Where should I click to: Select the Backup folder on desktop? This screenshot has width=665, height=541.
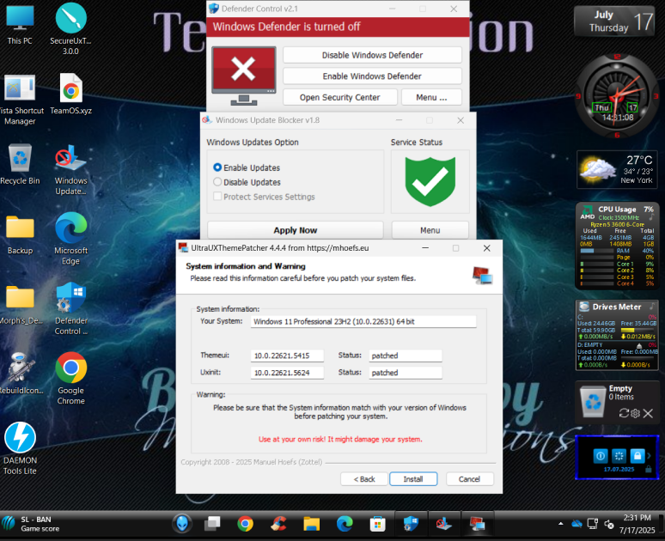coord(20,235)
